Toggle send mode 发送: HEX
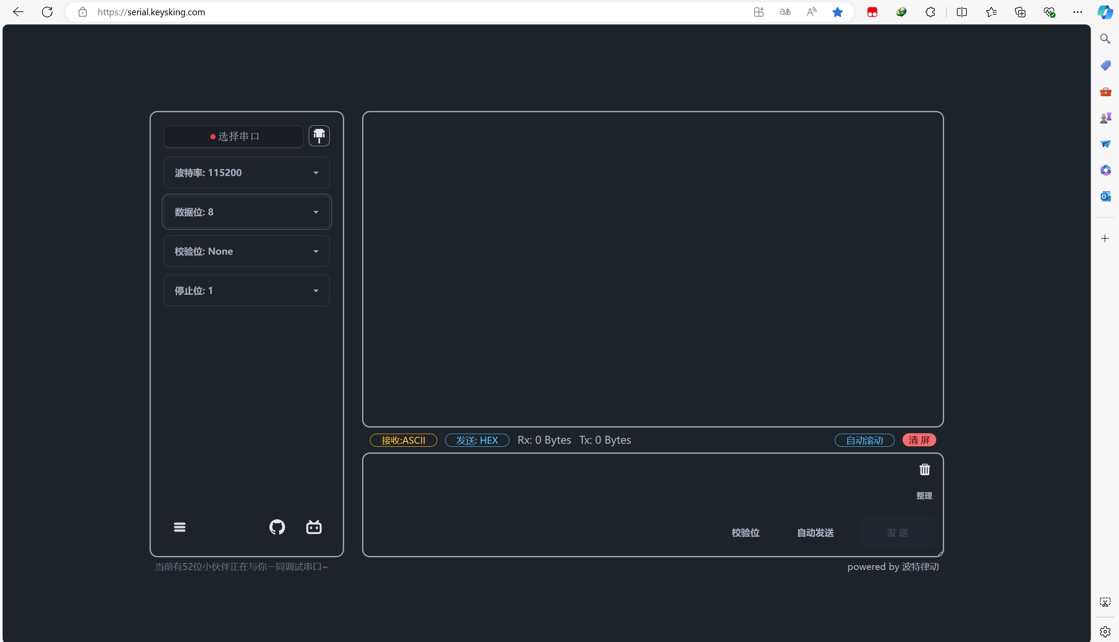 tap(477, 440)
